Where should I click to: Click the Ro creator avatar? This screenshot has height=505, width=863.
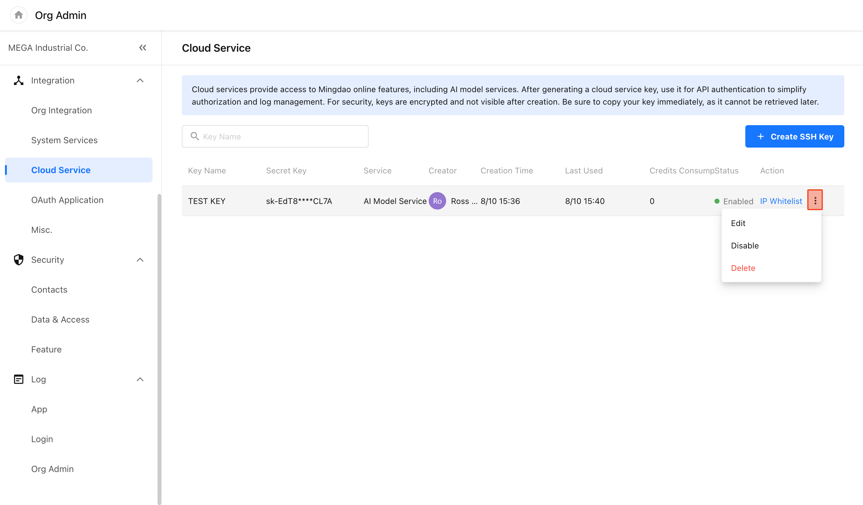point(437,201)
